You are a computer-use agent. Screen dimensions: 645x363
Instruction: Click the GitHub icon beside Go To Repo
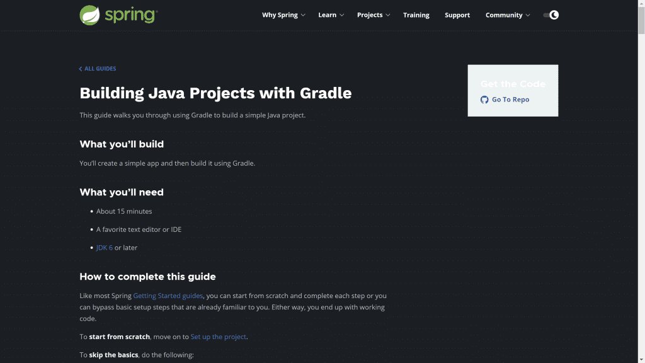point(484,100)
